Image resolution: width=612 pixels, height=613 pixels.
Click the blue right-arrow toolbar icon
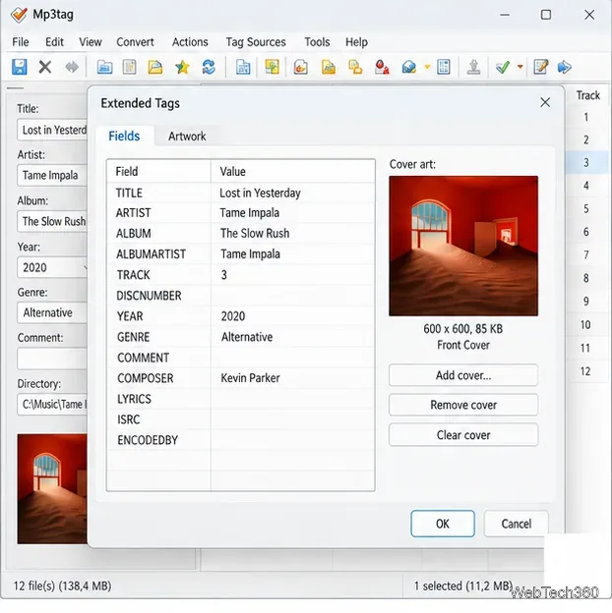[x=564, y=67]
